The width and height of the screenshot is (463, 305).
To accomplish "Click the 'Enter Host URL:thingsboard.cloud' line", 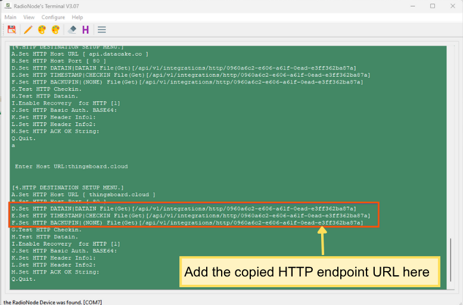I will click(72, 166).
